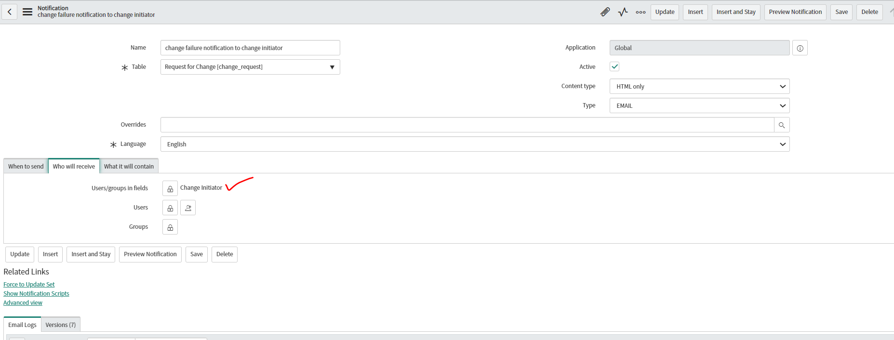Click into the Name input field
This screenshot has height=340, width=894.
(250, 48)
